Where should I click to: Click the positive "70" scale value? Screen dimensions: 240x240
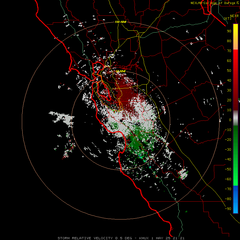tap(229, 51)
